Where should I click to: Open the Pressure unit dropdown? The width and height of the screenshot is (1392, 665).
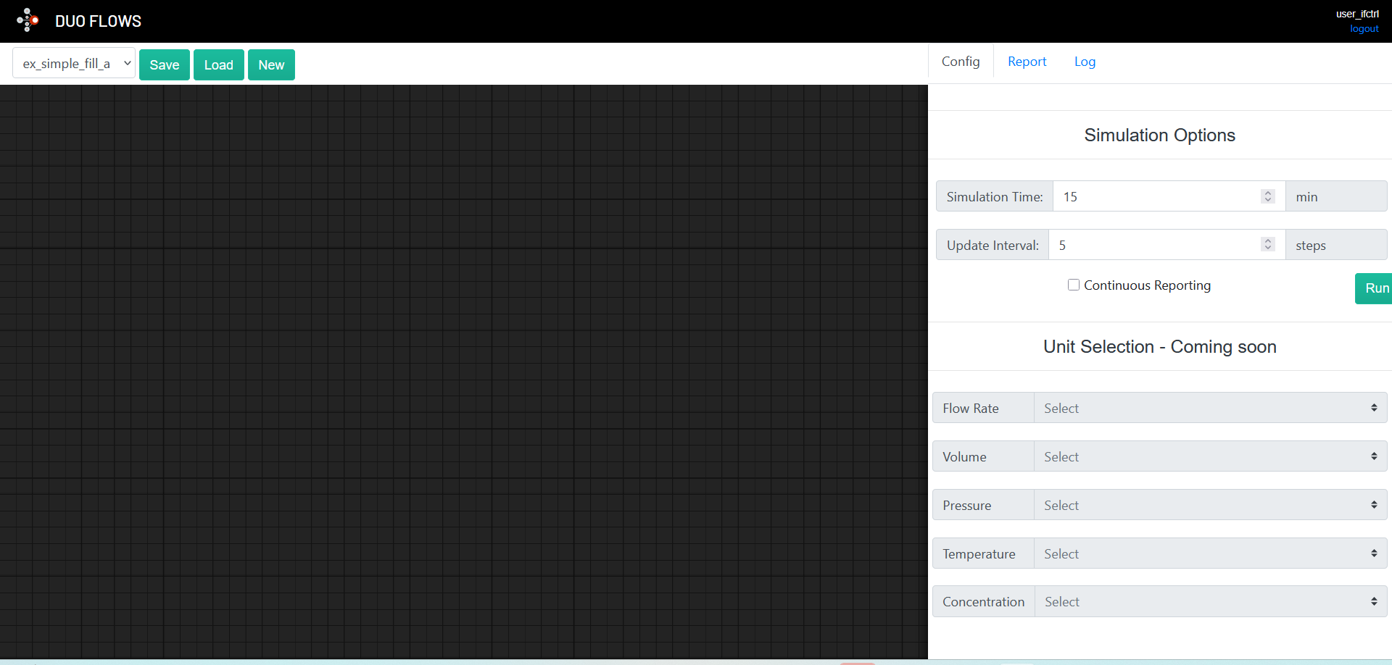coord(1210,505)
